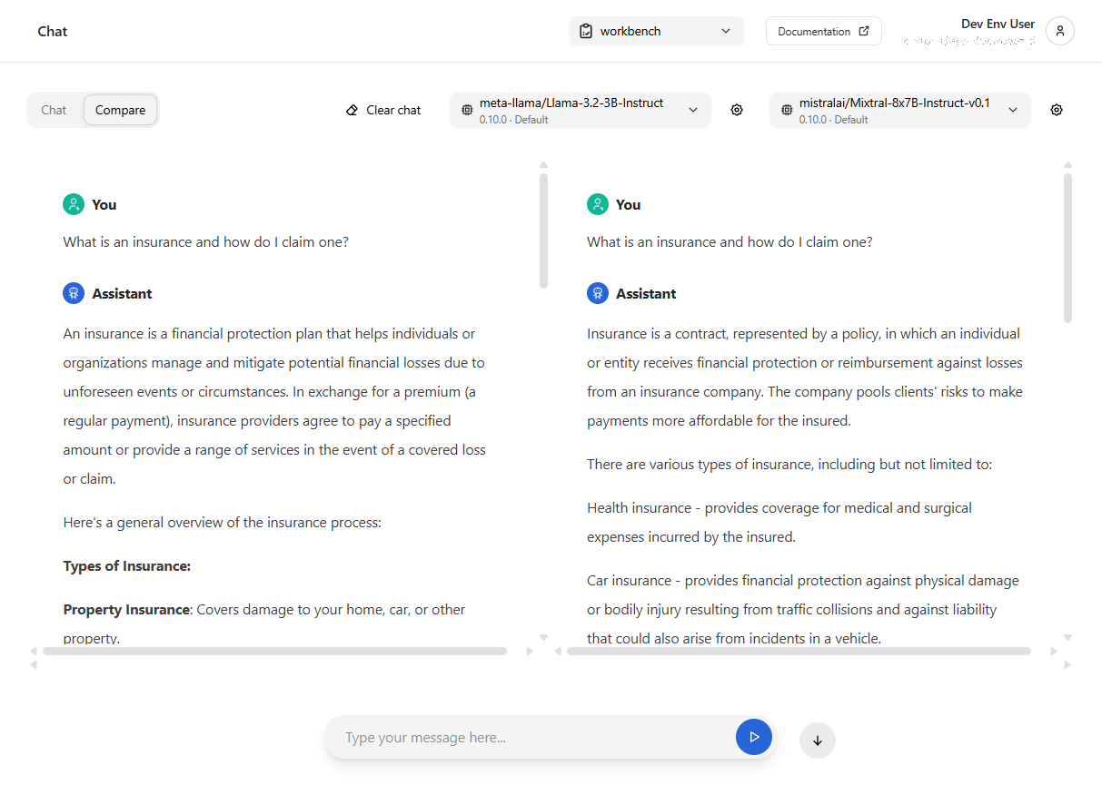Image resolution: width=1102 pixels, height=785 pixels.
Task: Open settings gear for the Llama model
Action: click(x=737, y=110)
